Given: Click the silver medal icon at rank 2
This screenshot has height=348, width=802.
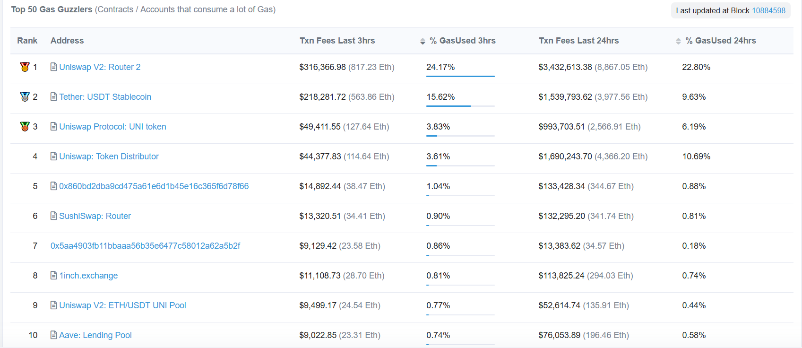Looking at the screenshot, I should click(x=25, y=97).
